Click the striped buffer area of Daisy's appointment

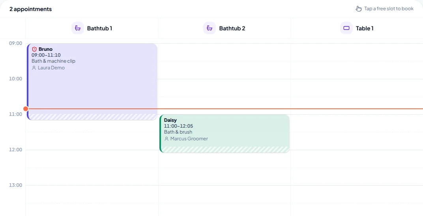225,149
